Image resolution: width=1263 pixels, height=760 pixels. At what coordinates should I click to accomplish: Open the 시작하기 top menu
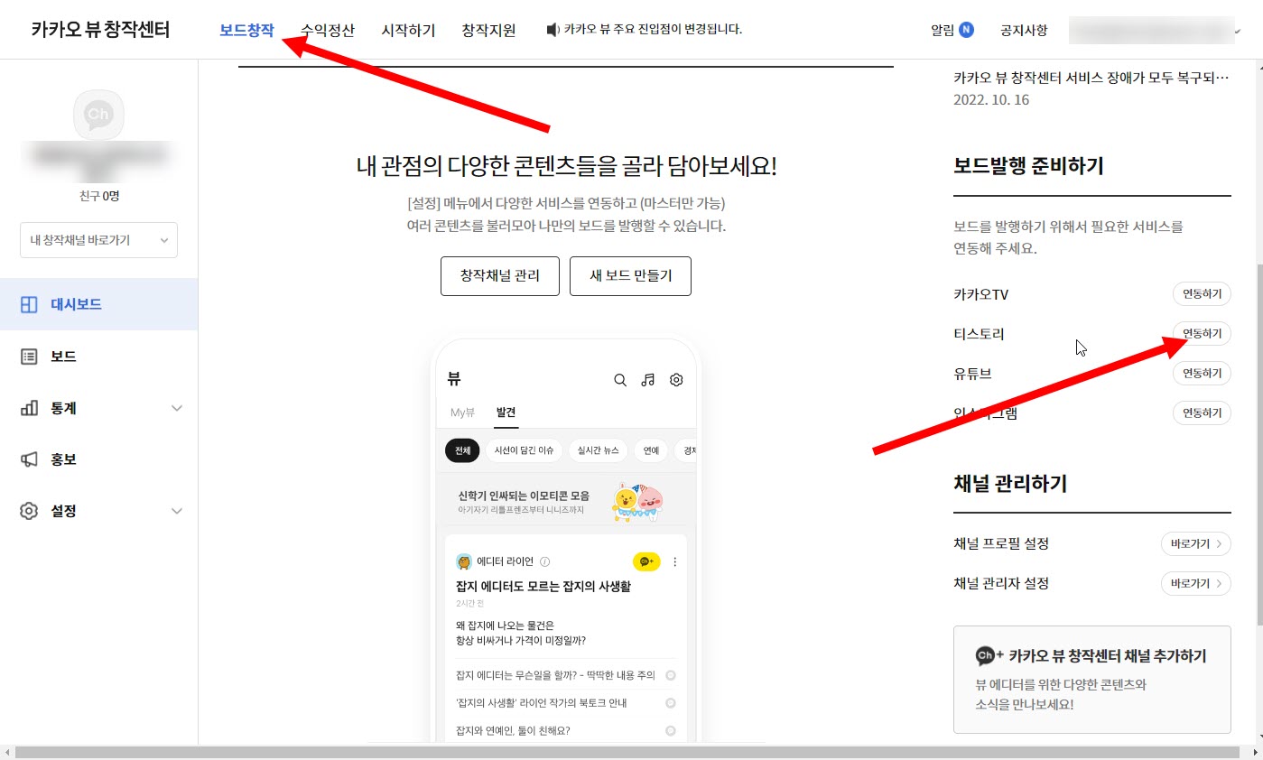pyautogui.click(x=408, y=30)
